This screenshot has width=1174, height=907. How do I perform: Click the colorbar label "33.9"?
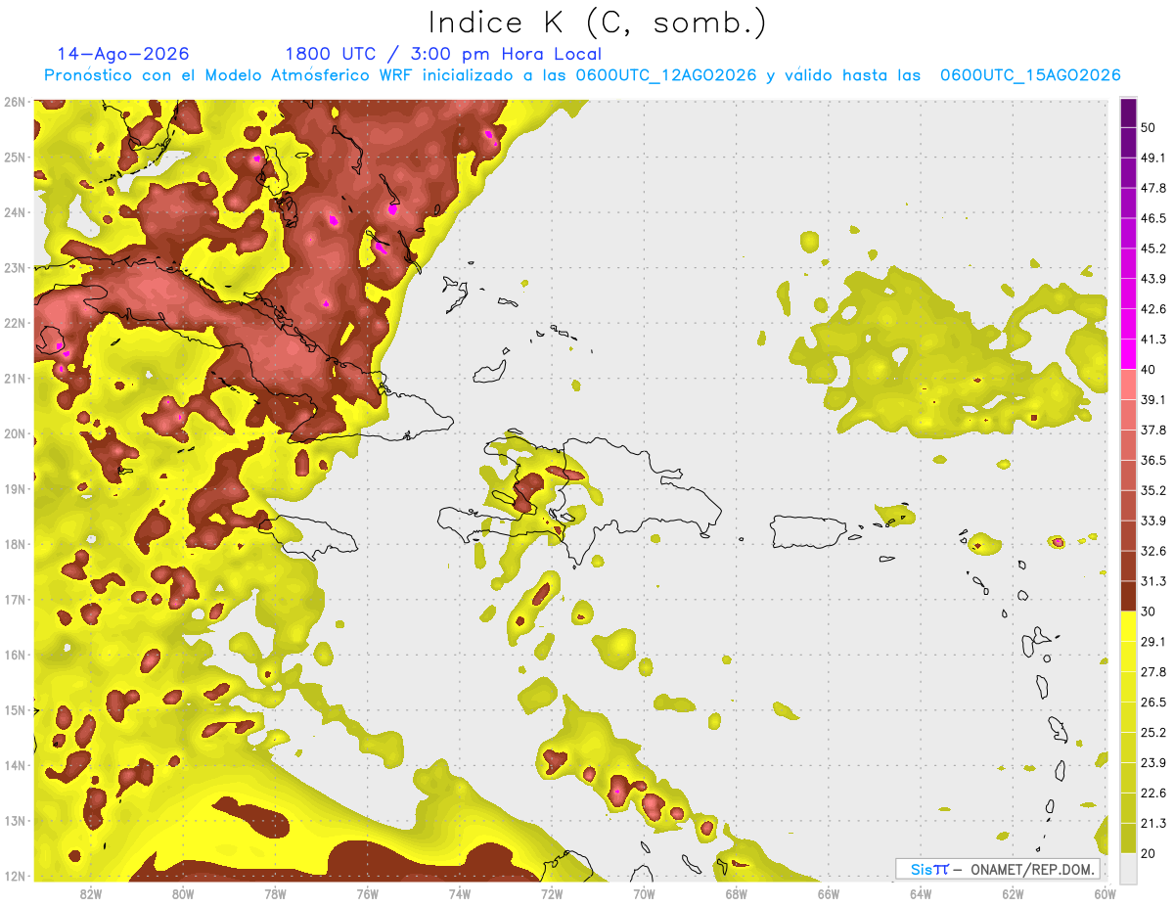point(1153,521)
